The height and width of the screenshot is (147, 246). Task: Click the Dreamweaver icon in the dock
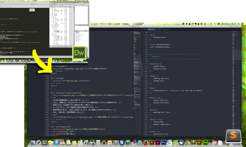point(205,143)
